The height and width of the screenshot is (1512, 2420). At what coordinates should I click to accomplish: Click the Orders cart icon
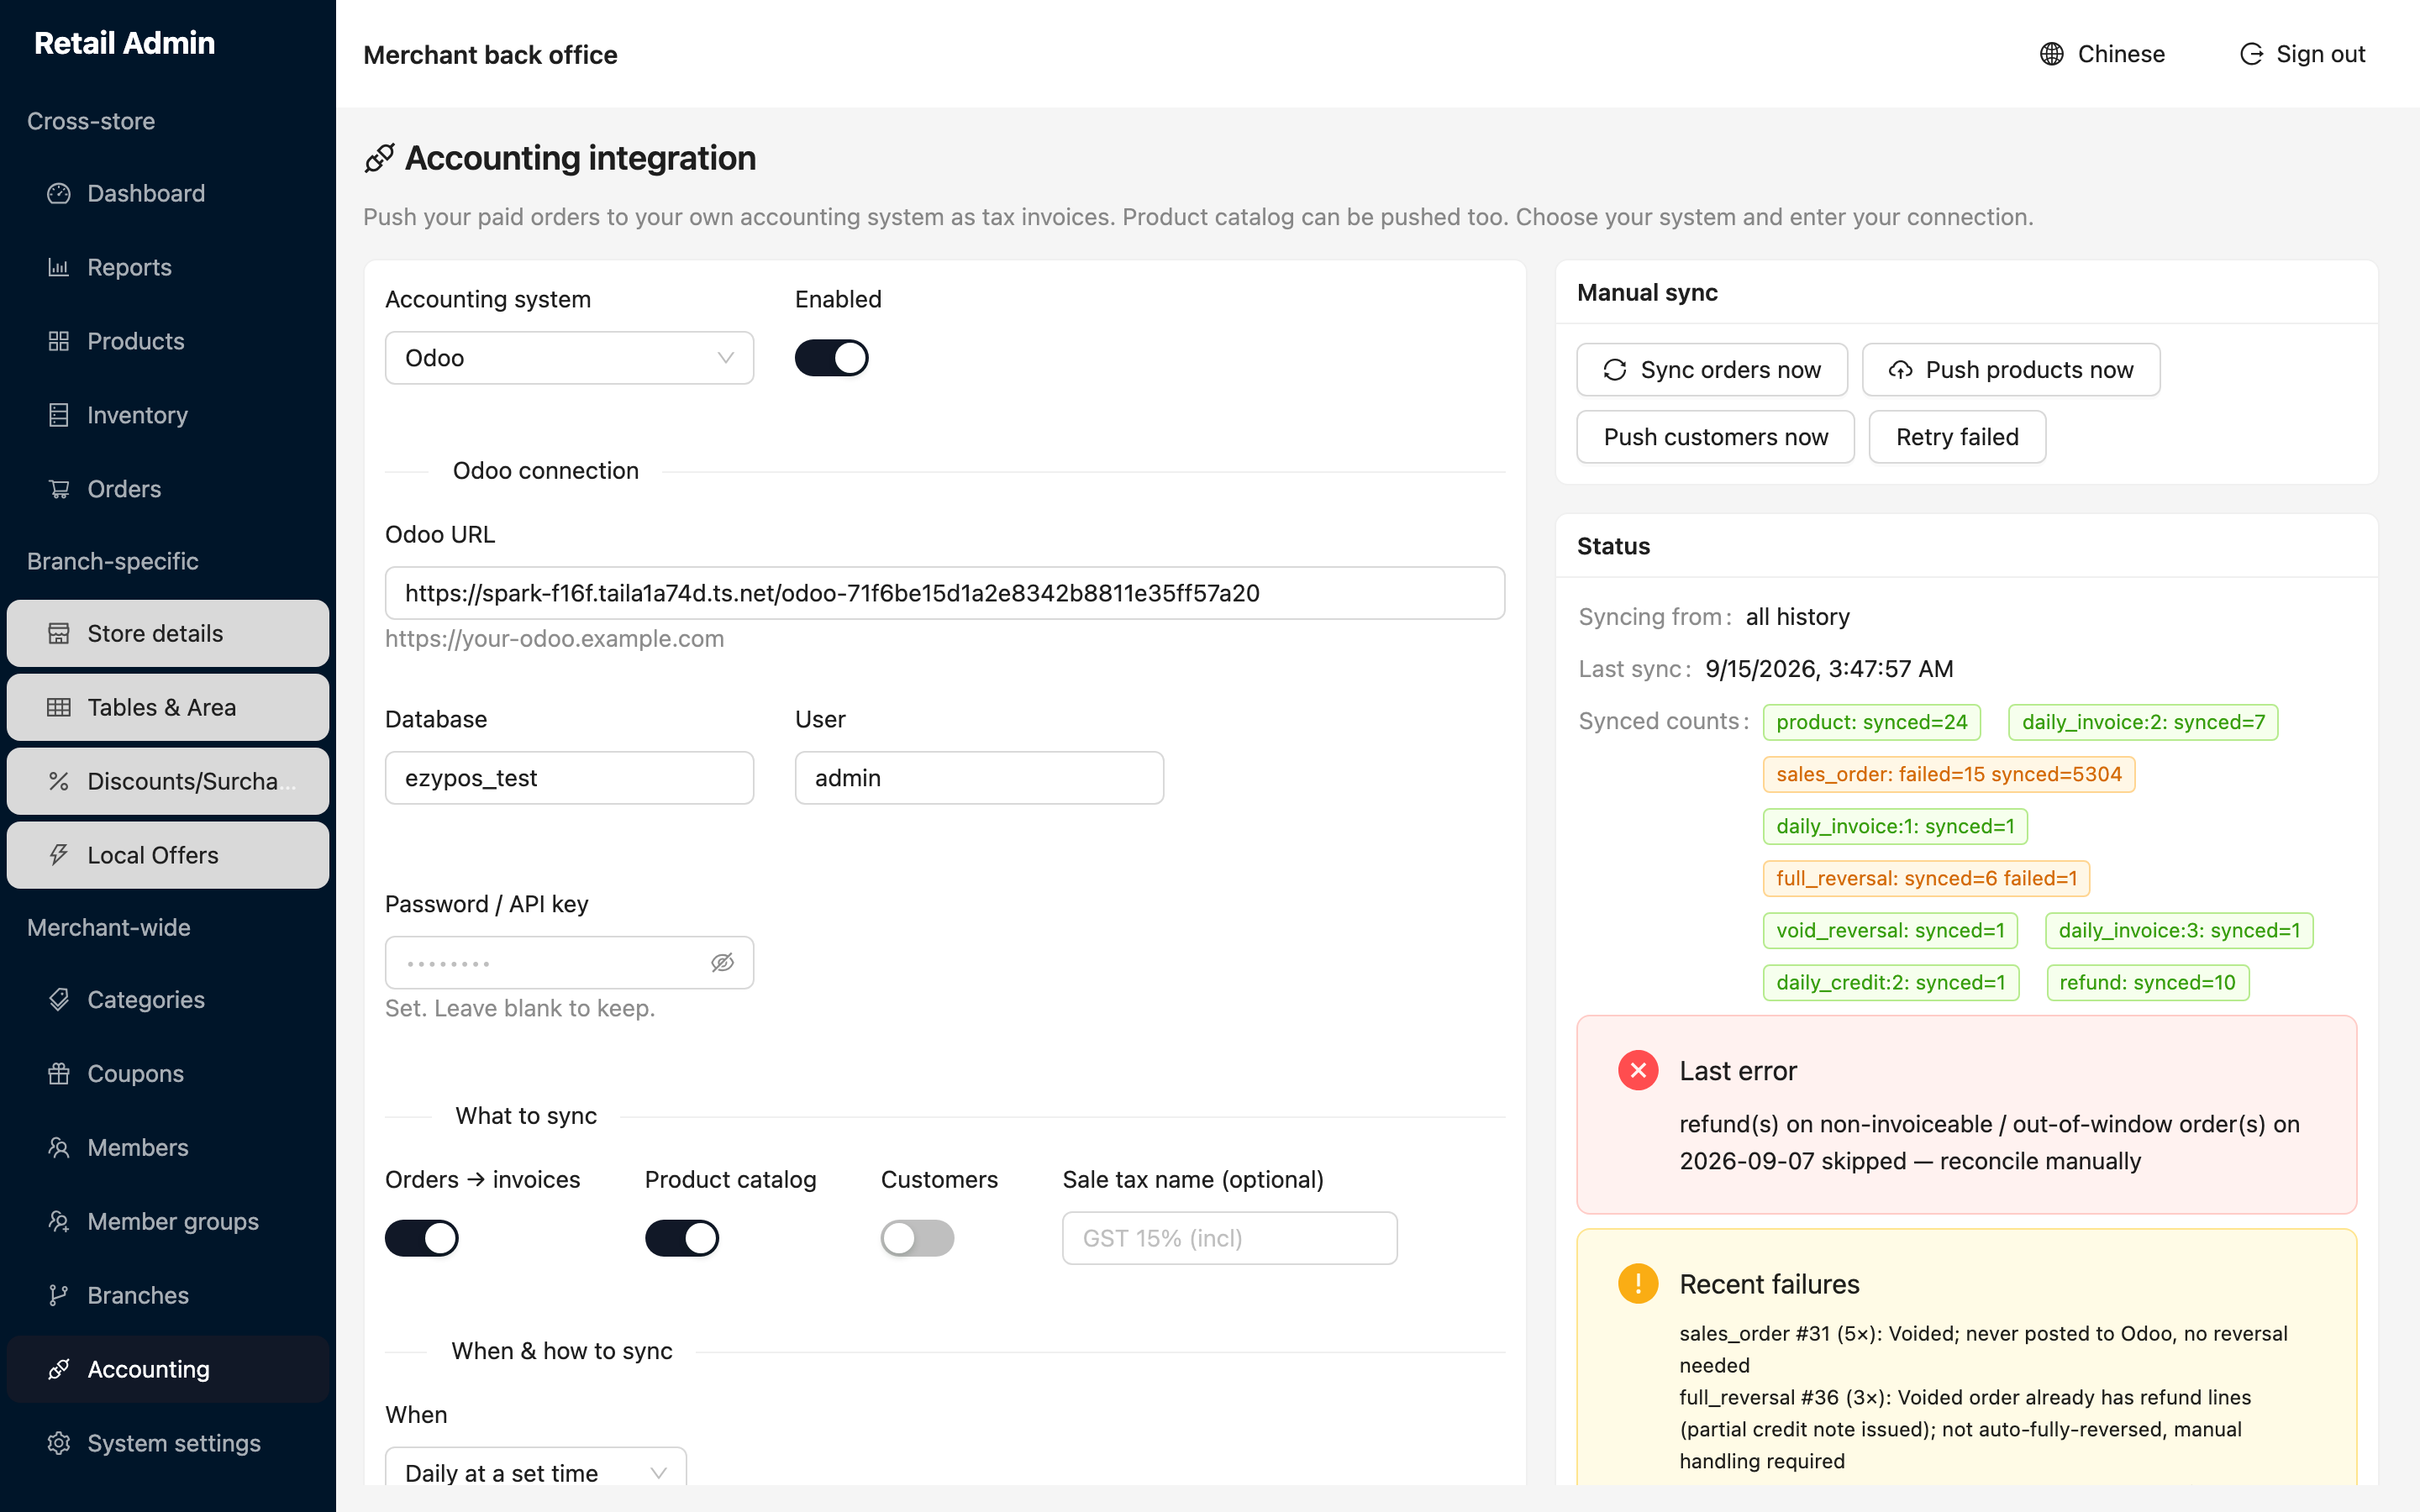(x=59, y=489)
